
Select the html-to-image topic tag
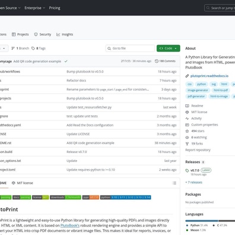click(x=219, y=96)
